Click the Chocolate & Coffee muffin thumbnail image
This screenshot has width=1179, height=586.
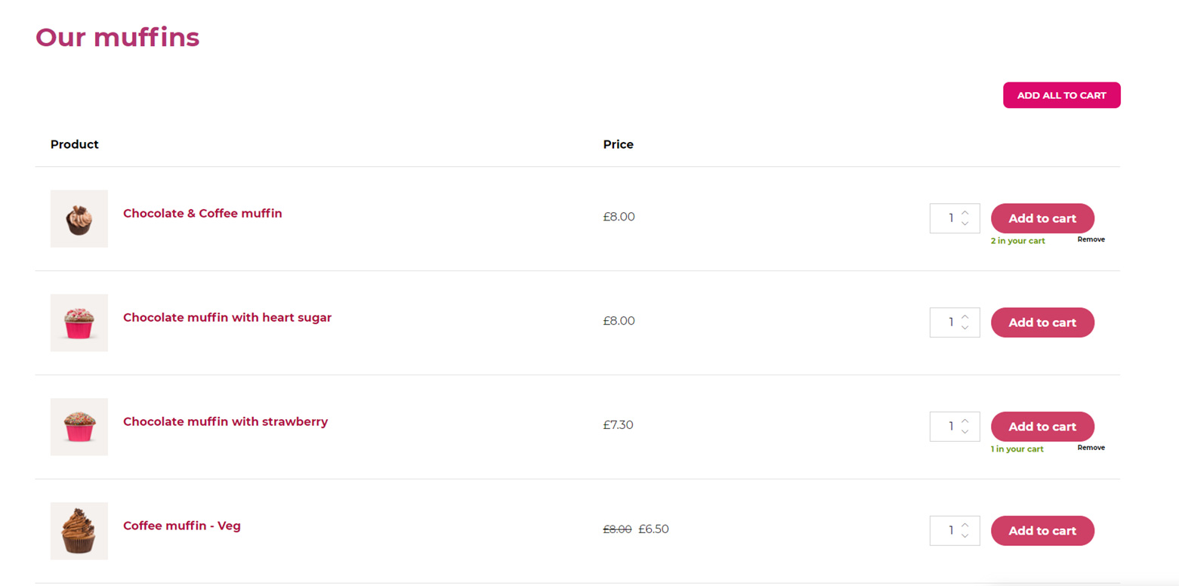(79, 218)
